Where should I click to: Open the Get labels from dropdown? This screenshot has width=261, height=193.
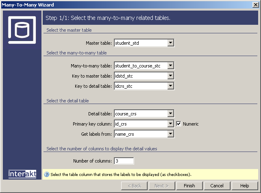coord(171,134)
